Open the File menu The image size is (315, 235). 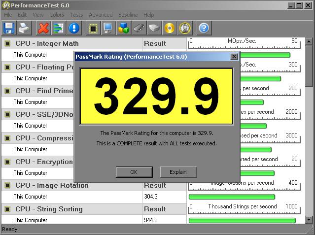tap(8, 15)
